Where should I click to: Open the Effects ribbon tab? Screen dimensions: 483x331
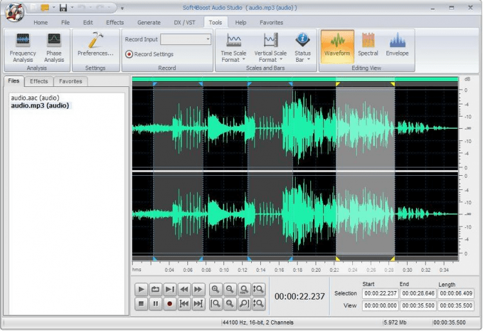click(x=115, y=22)
